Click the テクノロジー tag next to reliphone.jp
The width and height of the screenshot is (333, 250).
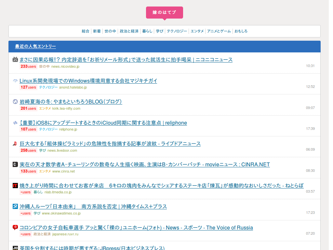48,129
